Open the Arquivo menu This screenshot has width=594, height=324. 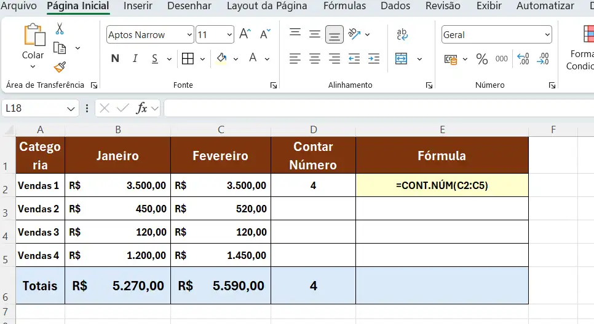coord(18,6)
